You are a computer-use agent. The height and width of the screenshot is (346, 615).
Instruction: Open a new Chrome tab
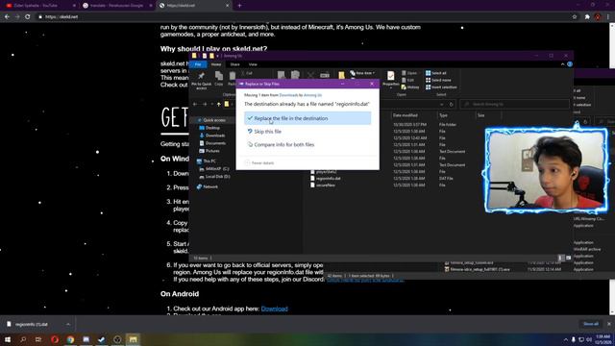pos(239,6)
